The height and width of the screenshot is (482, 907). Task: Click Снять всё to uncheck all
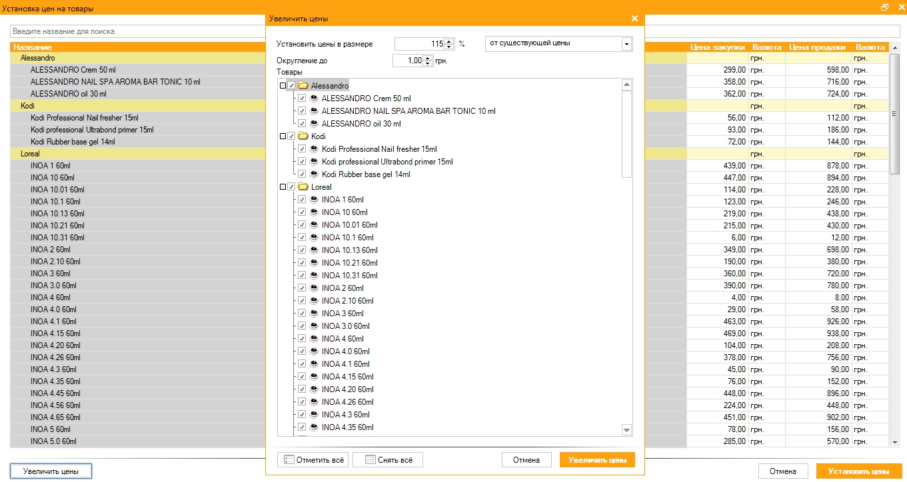[x=388, y=460]
